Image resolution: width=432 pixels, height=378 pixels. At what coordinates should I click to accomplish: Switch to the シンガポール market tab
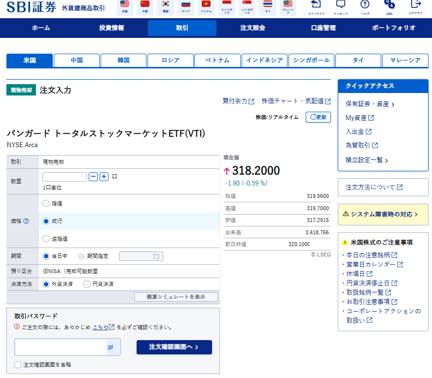311,61
